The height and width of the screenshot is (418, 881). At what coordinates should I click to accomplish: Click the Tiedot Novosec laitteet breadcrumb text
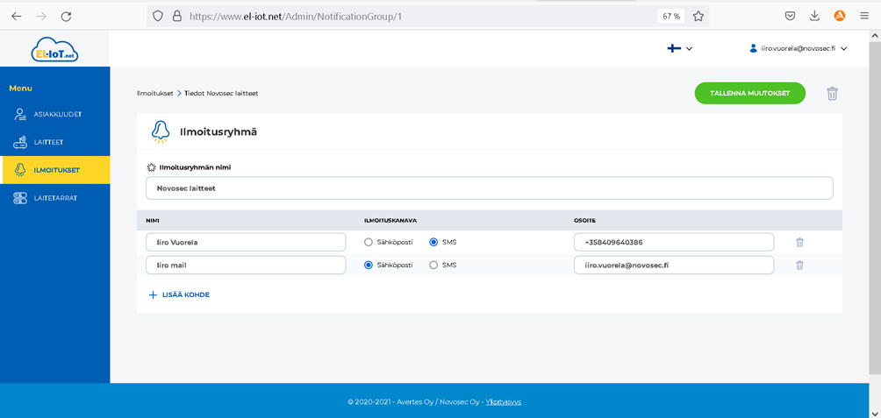pyautogui.click(x=221, y=93)
